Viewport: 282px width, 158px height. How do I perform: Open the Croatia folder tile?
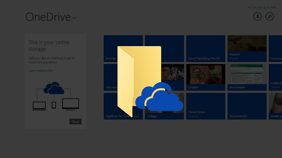tap(206, 77)
